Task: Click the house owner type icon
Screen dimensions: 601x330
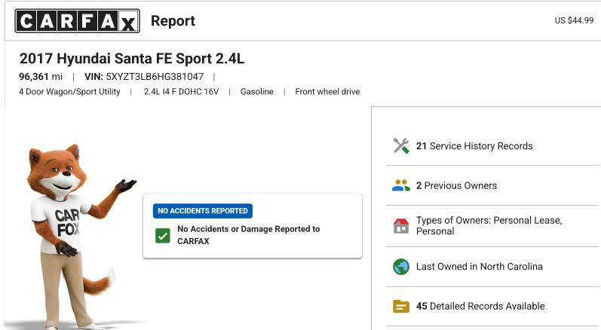Action: coord(401,226)
